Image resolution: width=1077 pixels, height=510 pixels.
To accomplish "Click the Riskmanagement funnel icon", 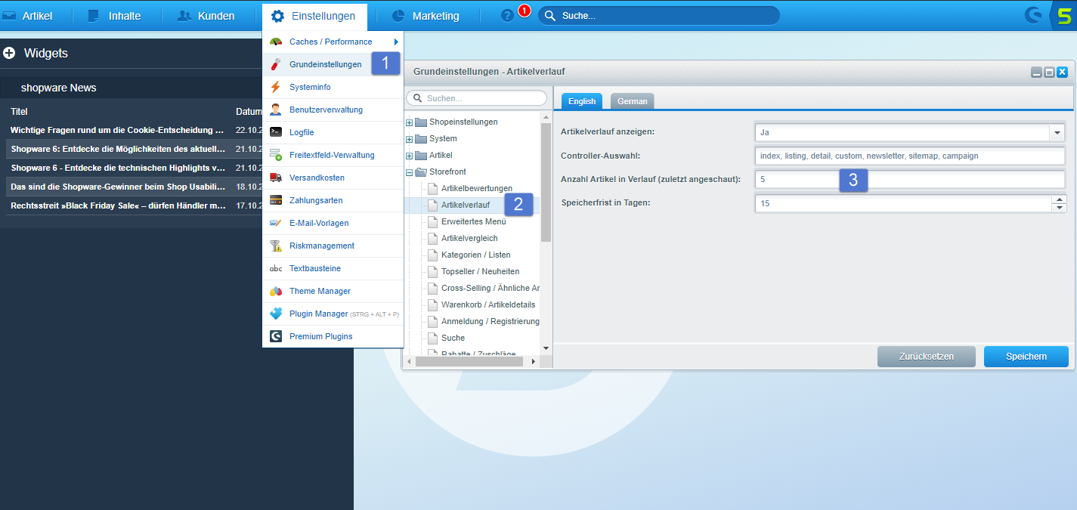I will tap(276, 246).
